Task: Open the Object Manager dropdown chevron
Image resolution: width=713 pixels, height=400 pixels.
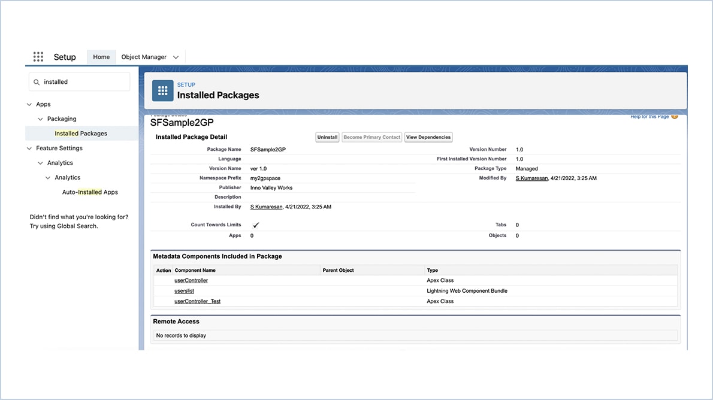Action: 176,57
